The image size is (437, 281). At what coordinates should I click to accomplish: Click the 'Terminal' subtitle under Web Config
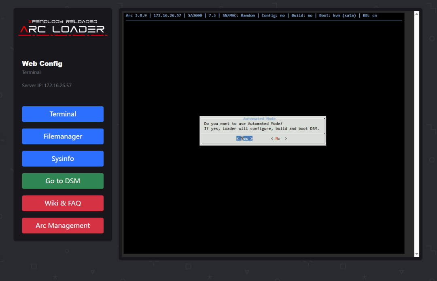31,72
